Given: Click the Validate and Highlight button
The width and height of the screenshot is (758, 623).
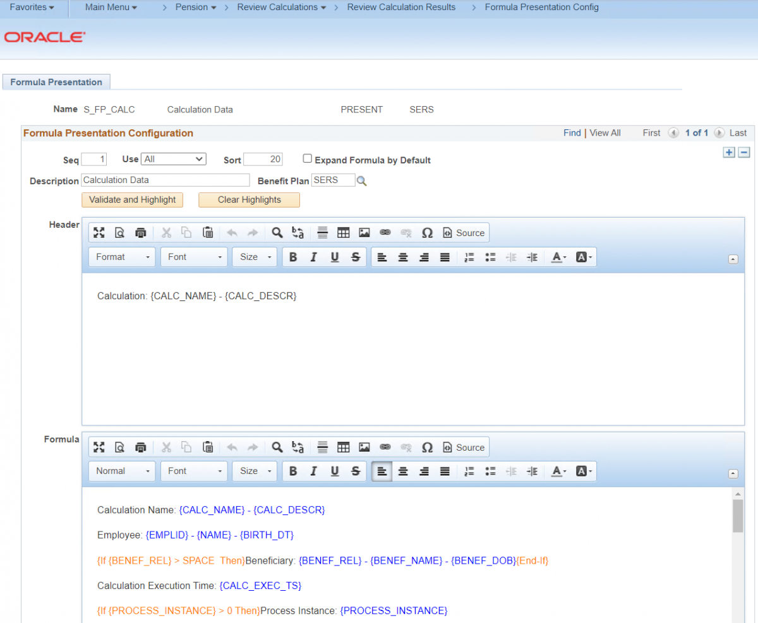Looking at the screenshot, I should click(x=132, y=199).
